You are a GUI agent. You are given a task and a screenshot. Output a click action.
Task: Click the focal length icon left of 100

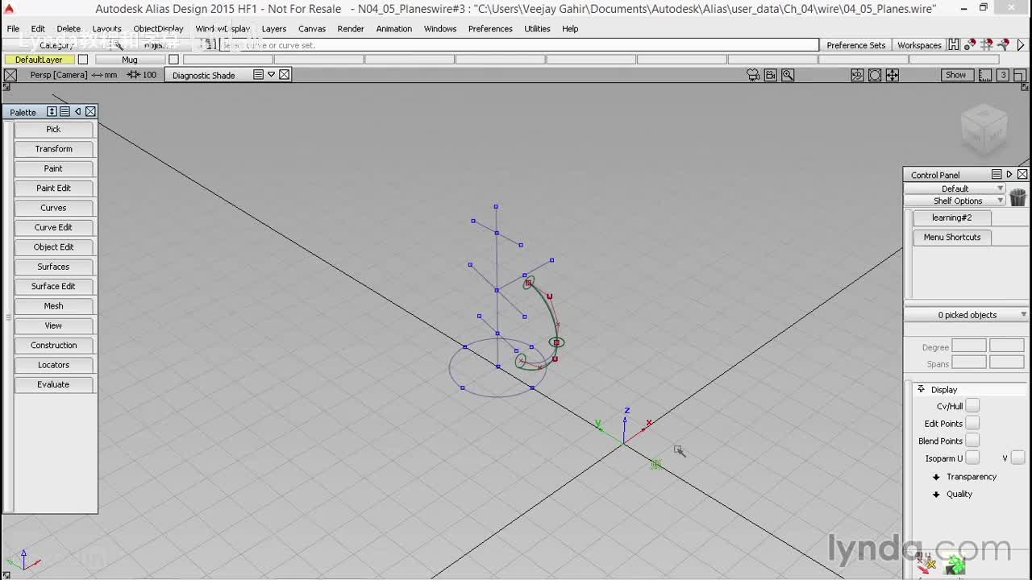(x=134, y=75)
